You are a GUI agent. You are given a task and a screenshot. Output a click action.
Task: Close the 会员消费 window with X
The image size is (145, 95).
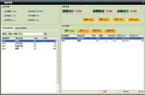[144, 2]
